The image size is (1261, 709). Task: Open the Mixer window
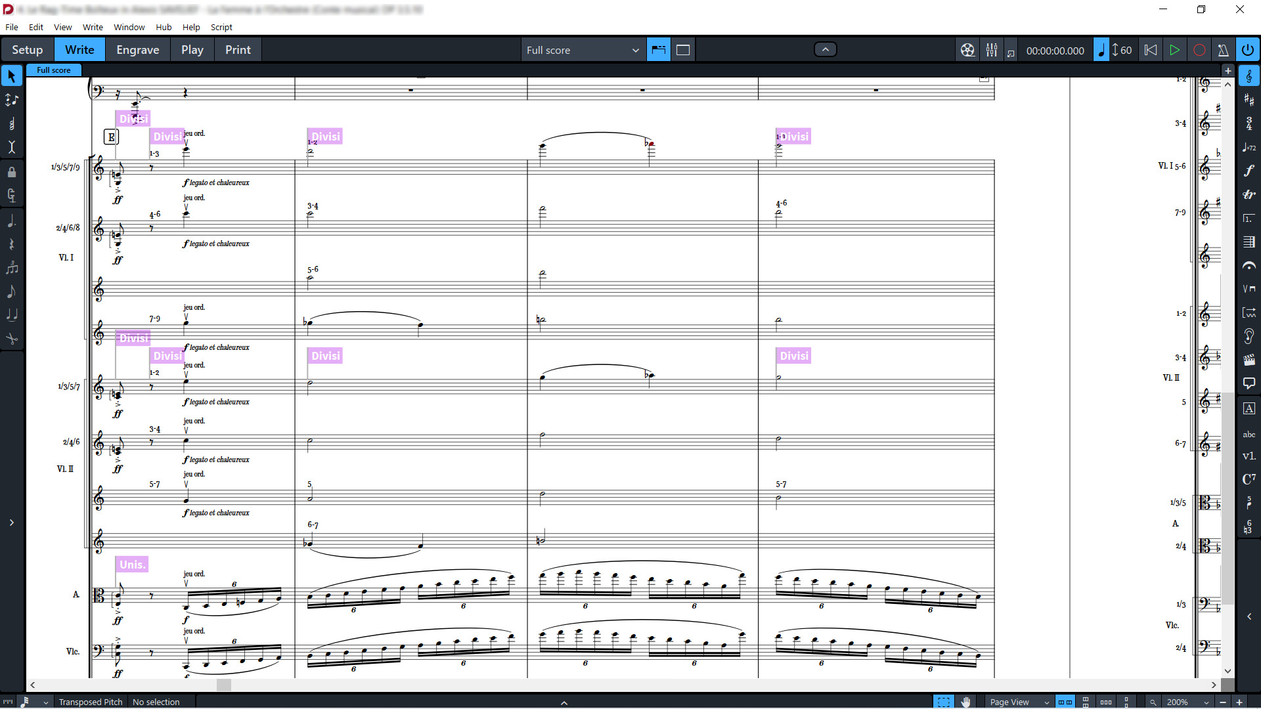click(x=992, y=50)
